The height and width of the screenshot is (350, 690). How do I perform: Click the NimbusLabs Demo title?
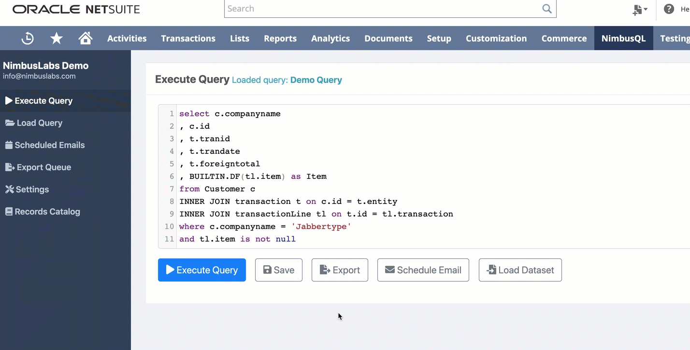coord(46,66)
